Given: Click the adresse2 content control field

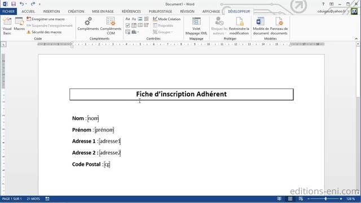Looking at the screenshot, I should [x=110, y=153].
